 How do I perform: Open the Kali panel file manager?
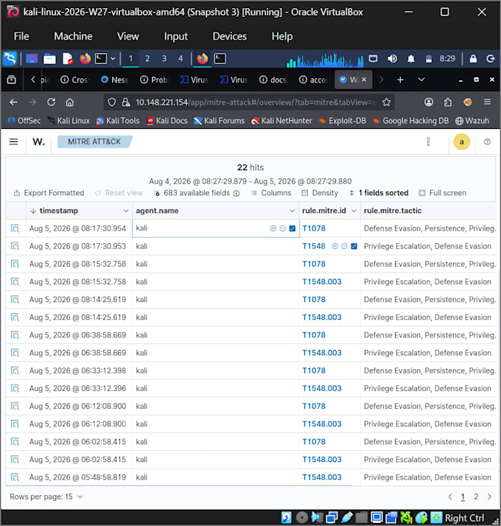[x=49, y=59]
